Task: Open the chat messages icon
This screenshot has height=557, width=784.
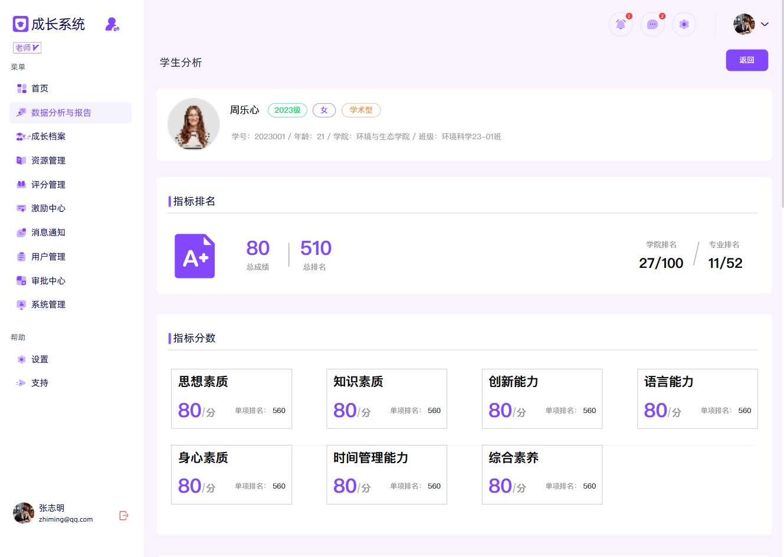Action: pyautogui.click(x=652, y=24)
